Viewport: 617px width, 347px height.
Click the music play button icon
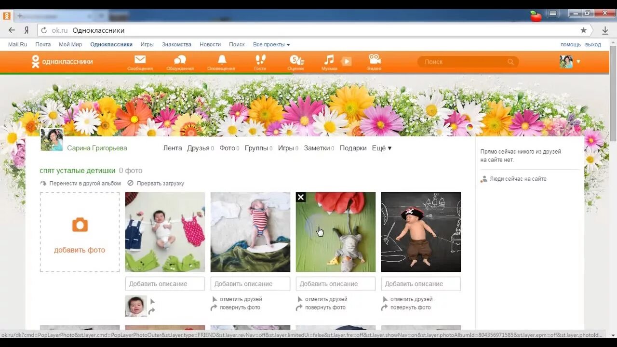(x=347, y=61)
